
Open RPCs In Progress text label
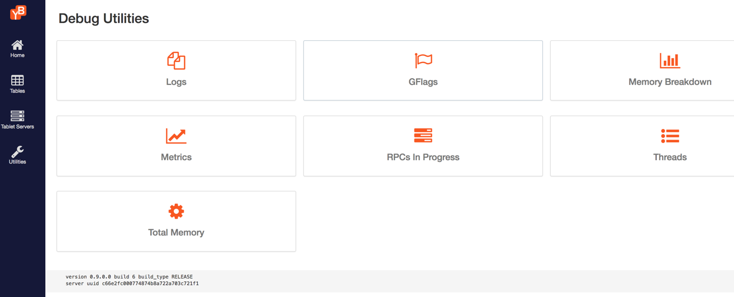pos(423,157)
